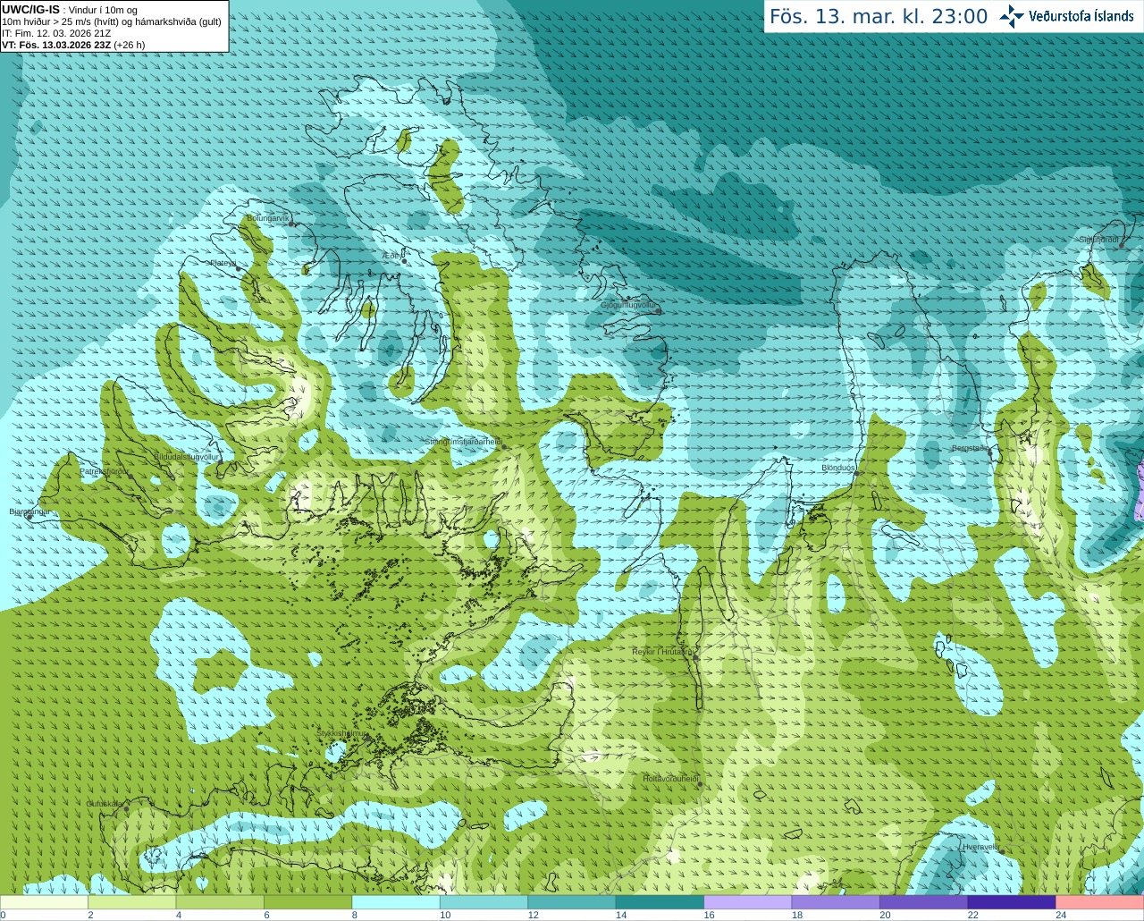Select the Blönduós station label
The width and height of the screenshot is (1144, 921).
[x=838, y=468]
